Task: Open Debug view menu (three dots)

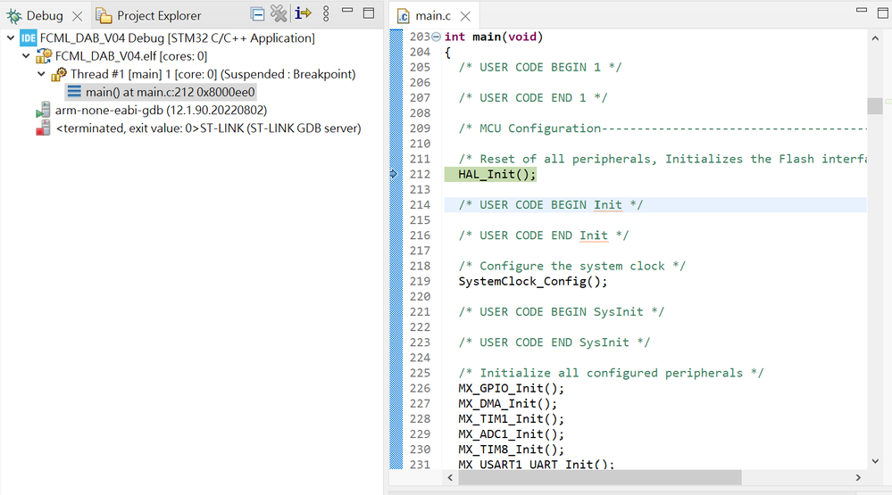Action: click(x=326, y=14)
